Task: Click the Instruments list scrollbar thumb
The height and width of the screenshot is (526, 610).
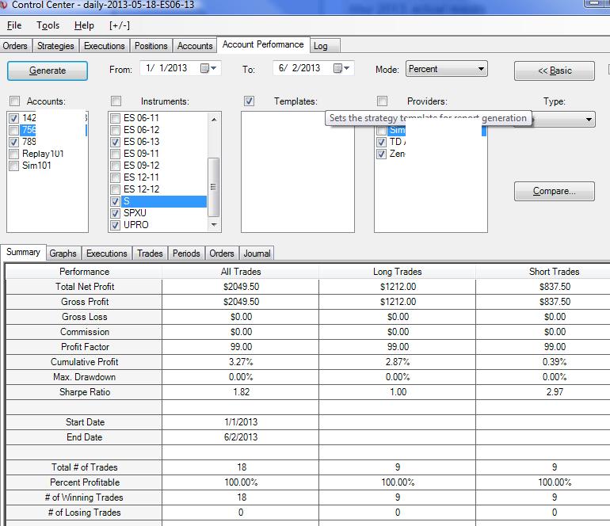Action: click(214, 187)
